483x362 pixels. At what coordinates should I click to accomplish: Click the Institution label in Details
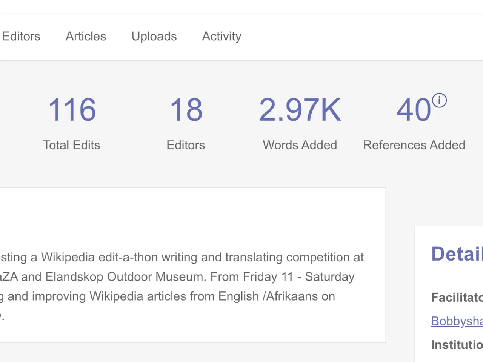click(457, 345)
